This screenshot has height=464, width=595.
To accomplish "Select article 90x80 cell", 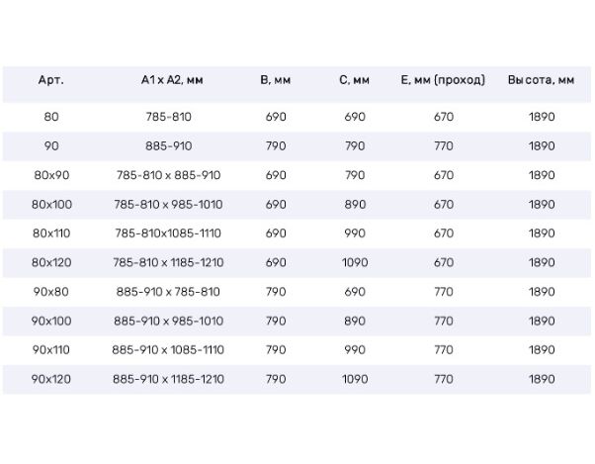I will [x=51, y=292].
